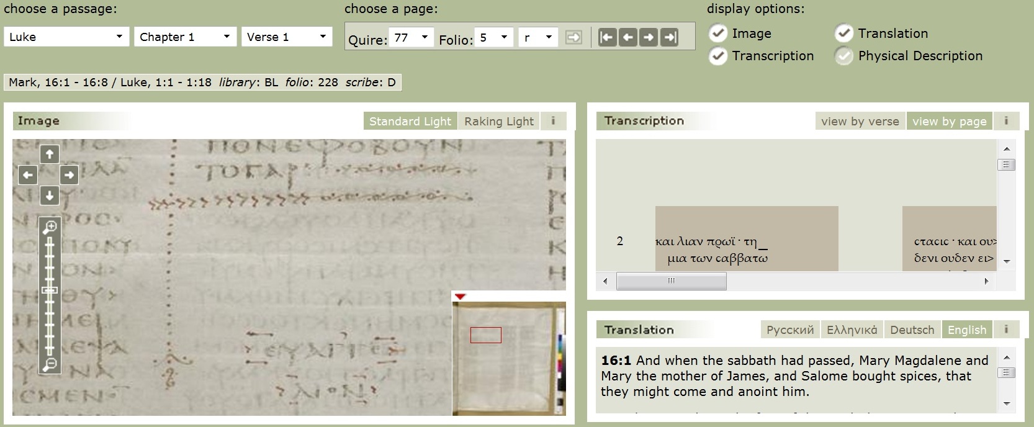This screenshot has width=1034, height=427.
Task: Switch to the Standard Light tab
Action: tap(410, 121)
